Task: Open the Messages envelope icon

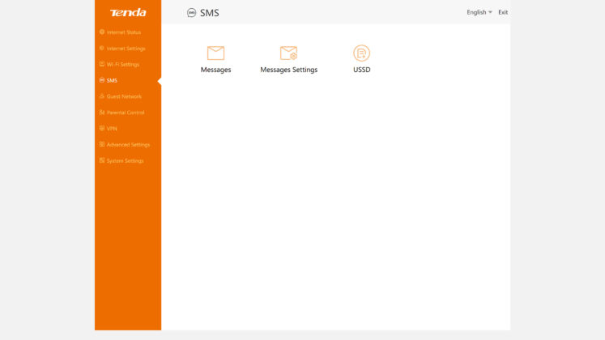Action: coord(215,53)
